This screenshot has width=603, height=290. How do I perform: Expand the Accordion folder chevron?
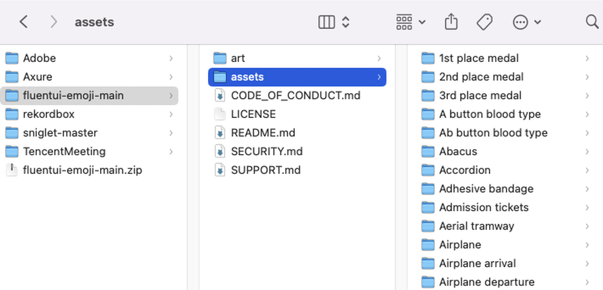click(587, 170)
